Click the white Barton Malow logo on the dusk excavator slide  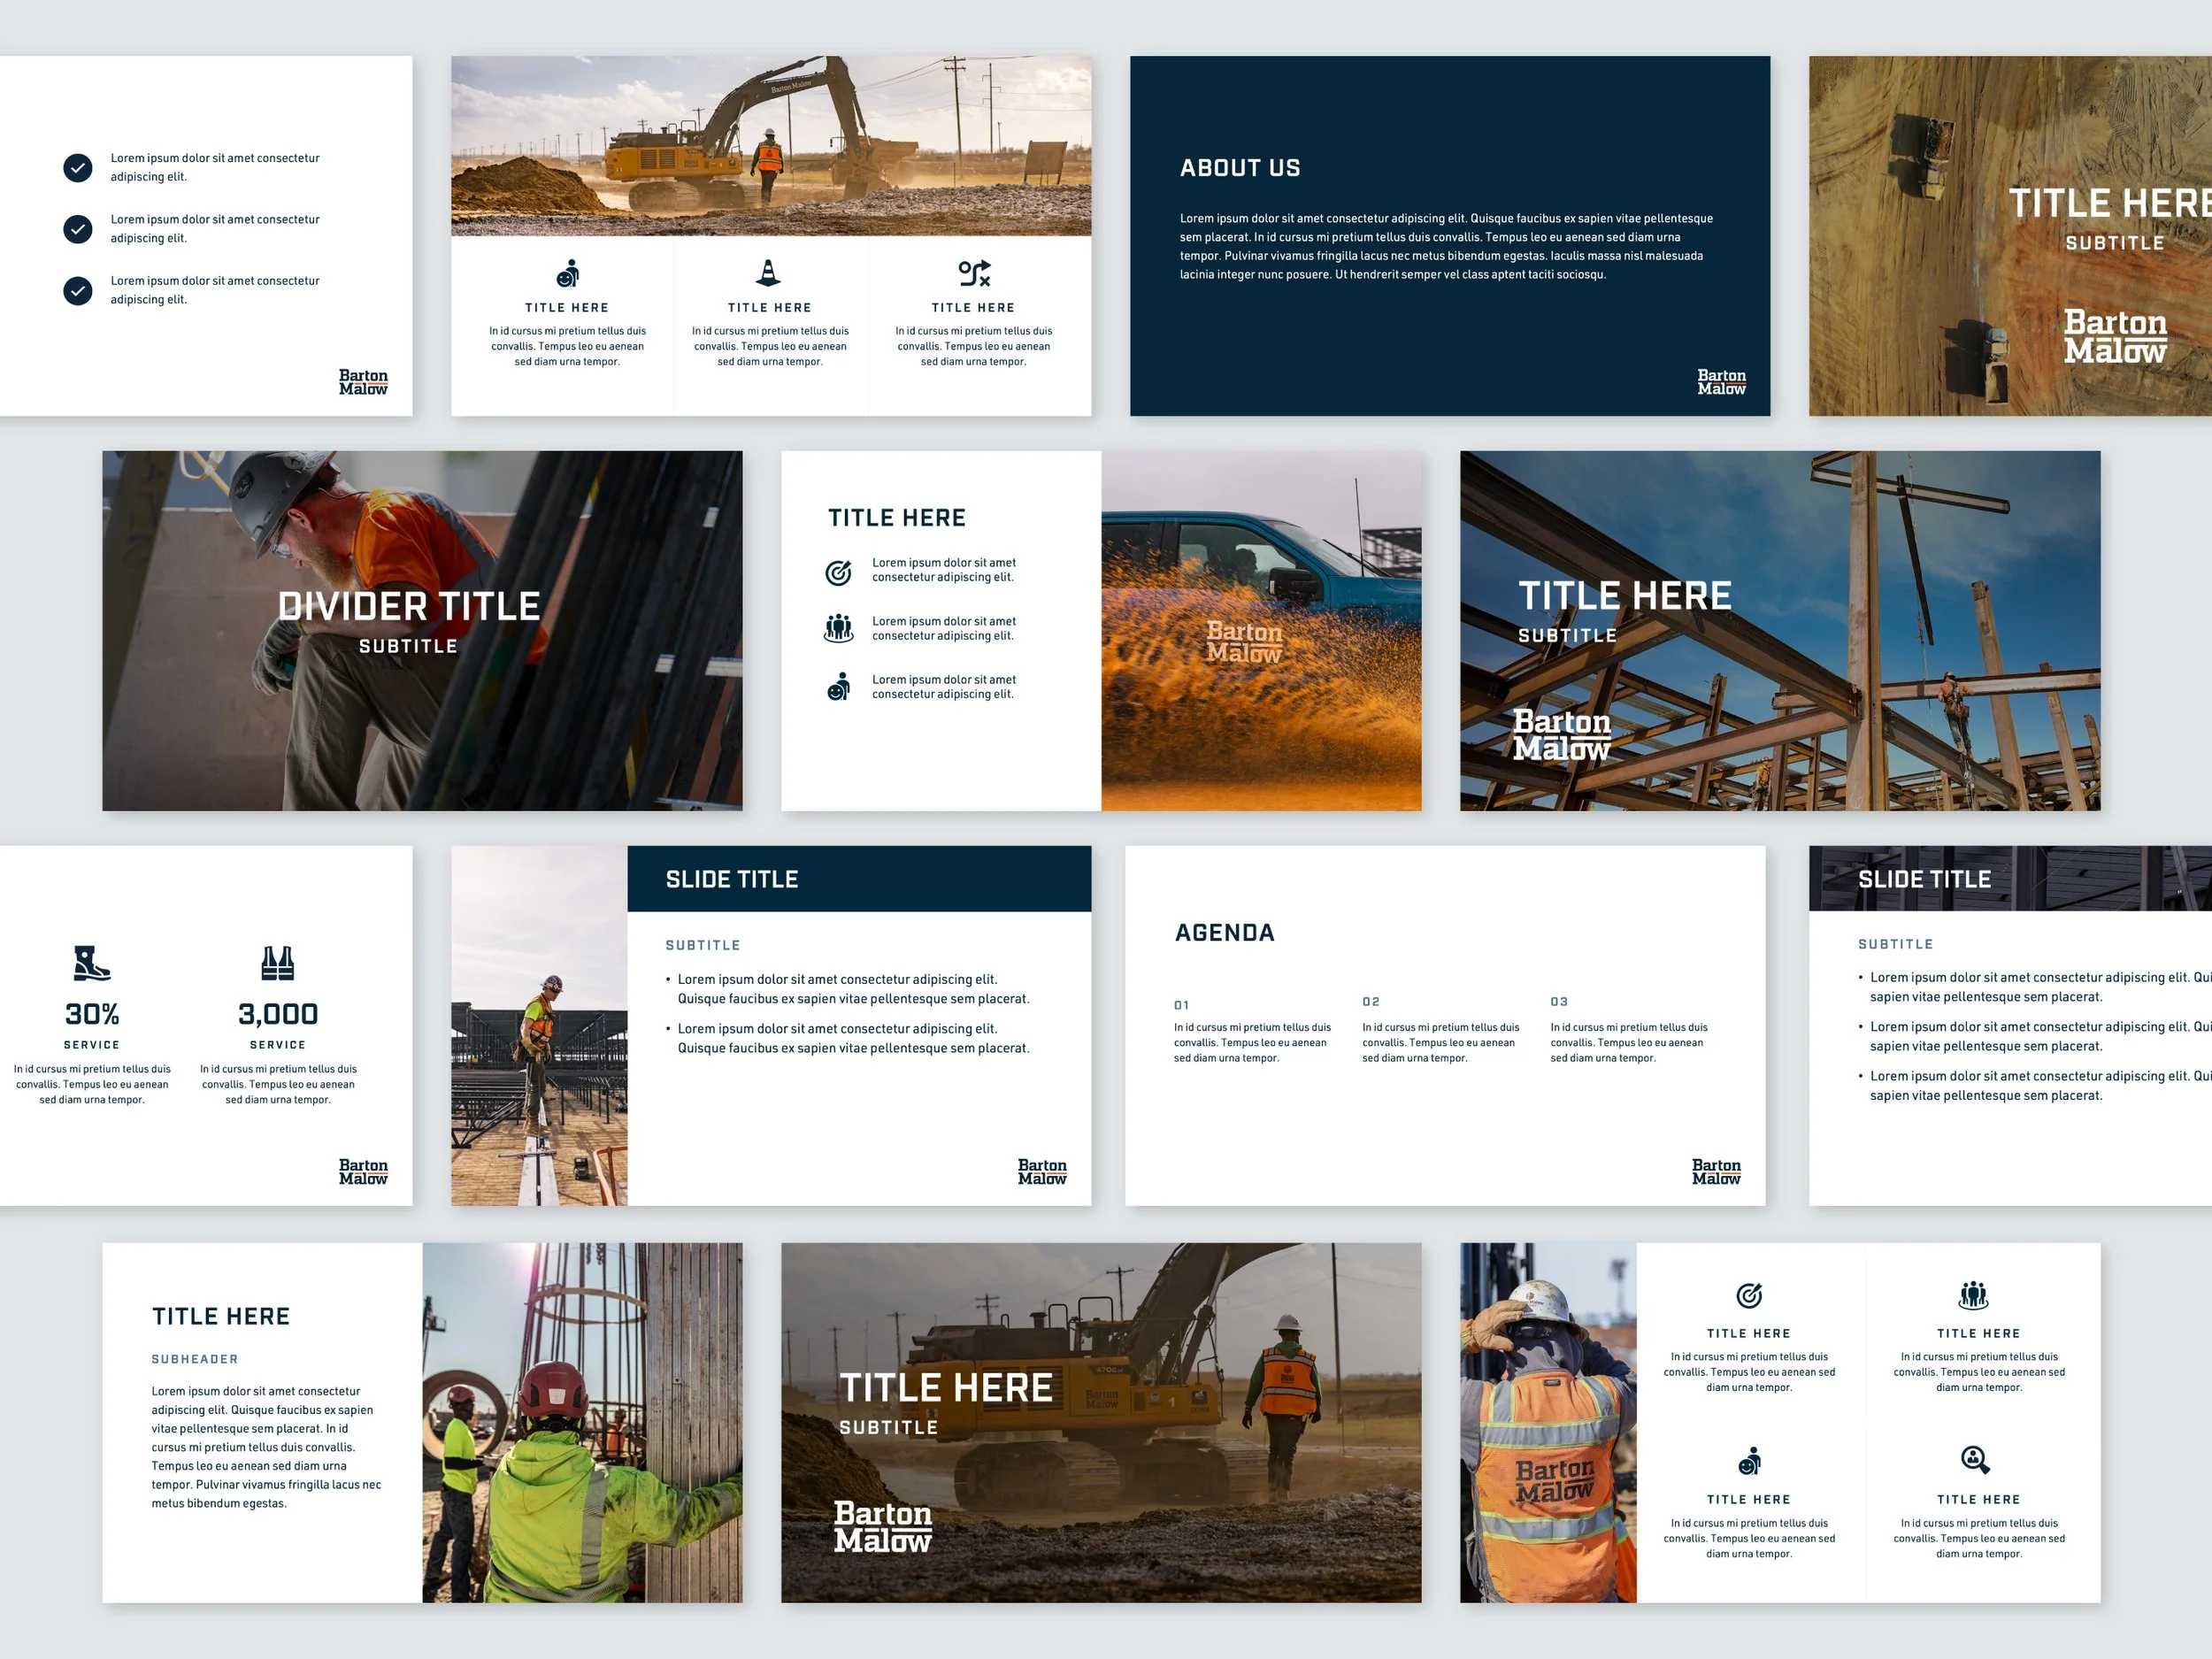pos(883,1527)
